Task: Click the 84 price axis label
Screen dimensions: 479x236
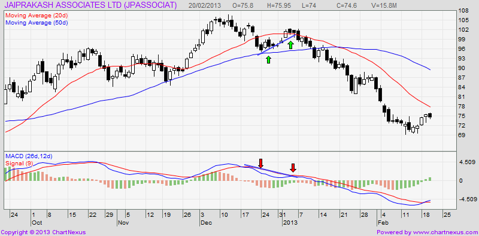Action: (462, 87)
